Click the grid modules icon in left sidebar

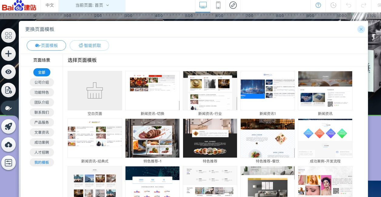8,35
